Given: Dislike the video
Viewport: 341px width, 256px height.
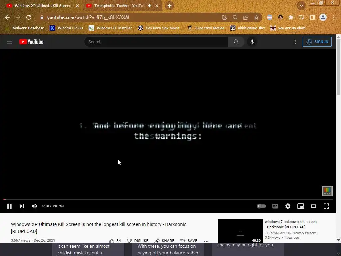Looking at the screenshot, I should (x=138, y=240).
